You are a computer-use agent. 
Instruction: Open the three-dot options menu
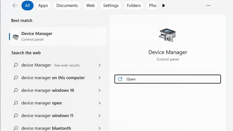click(208, 6)
